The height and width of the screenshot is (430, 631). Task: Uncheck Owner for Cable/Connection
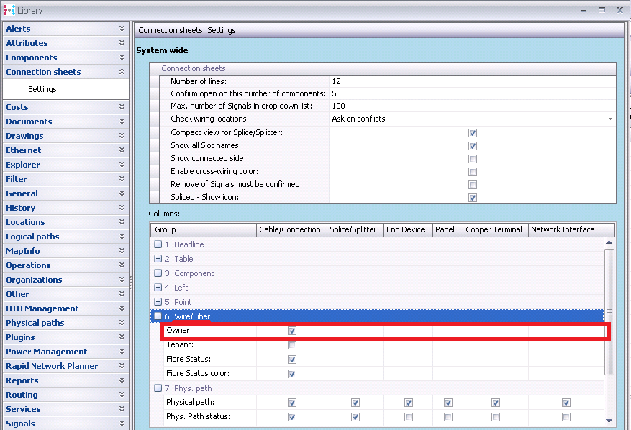pos(292,331)
